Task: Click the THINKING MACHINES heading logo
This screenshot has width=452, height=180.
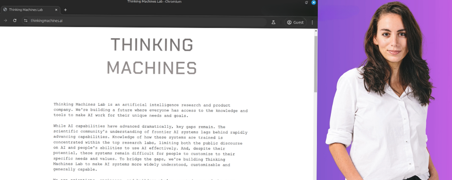Action: click(x=152, y=56)
